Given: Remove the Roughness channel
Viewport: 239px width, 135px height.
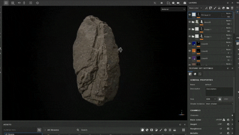Looking at the screenshot, I should point(232,129).
